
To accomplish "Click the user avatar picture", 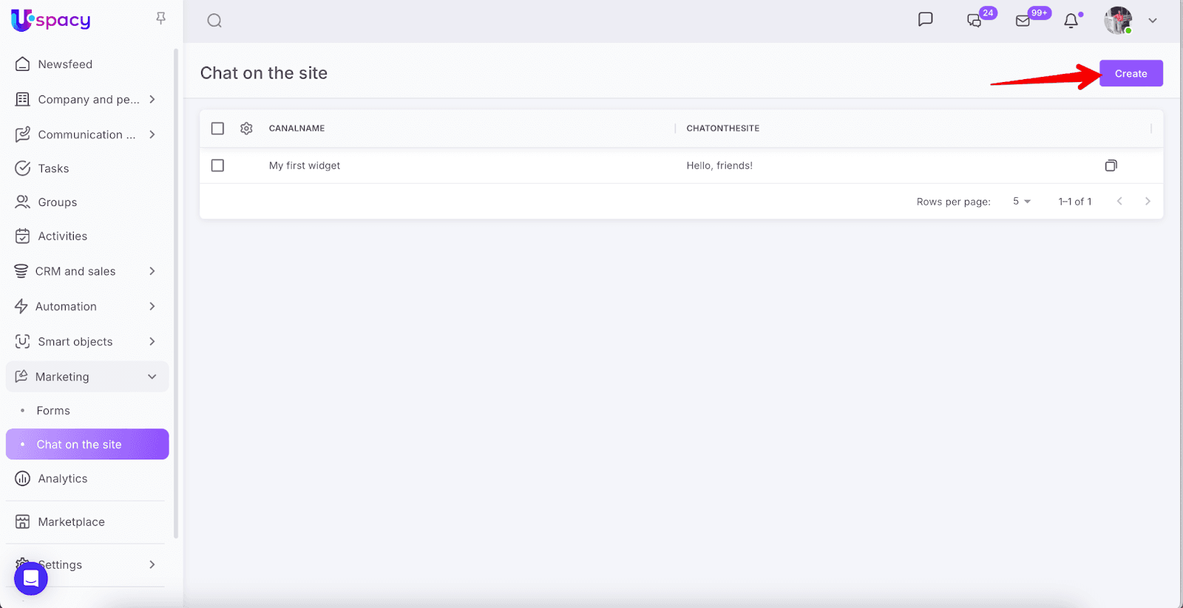I will pos(1118,21).
